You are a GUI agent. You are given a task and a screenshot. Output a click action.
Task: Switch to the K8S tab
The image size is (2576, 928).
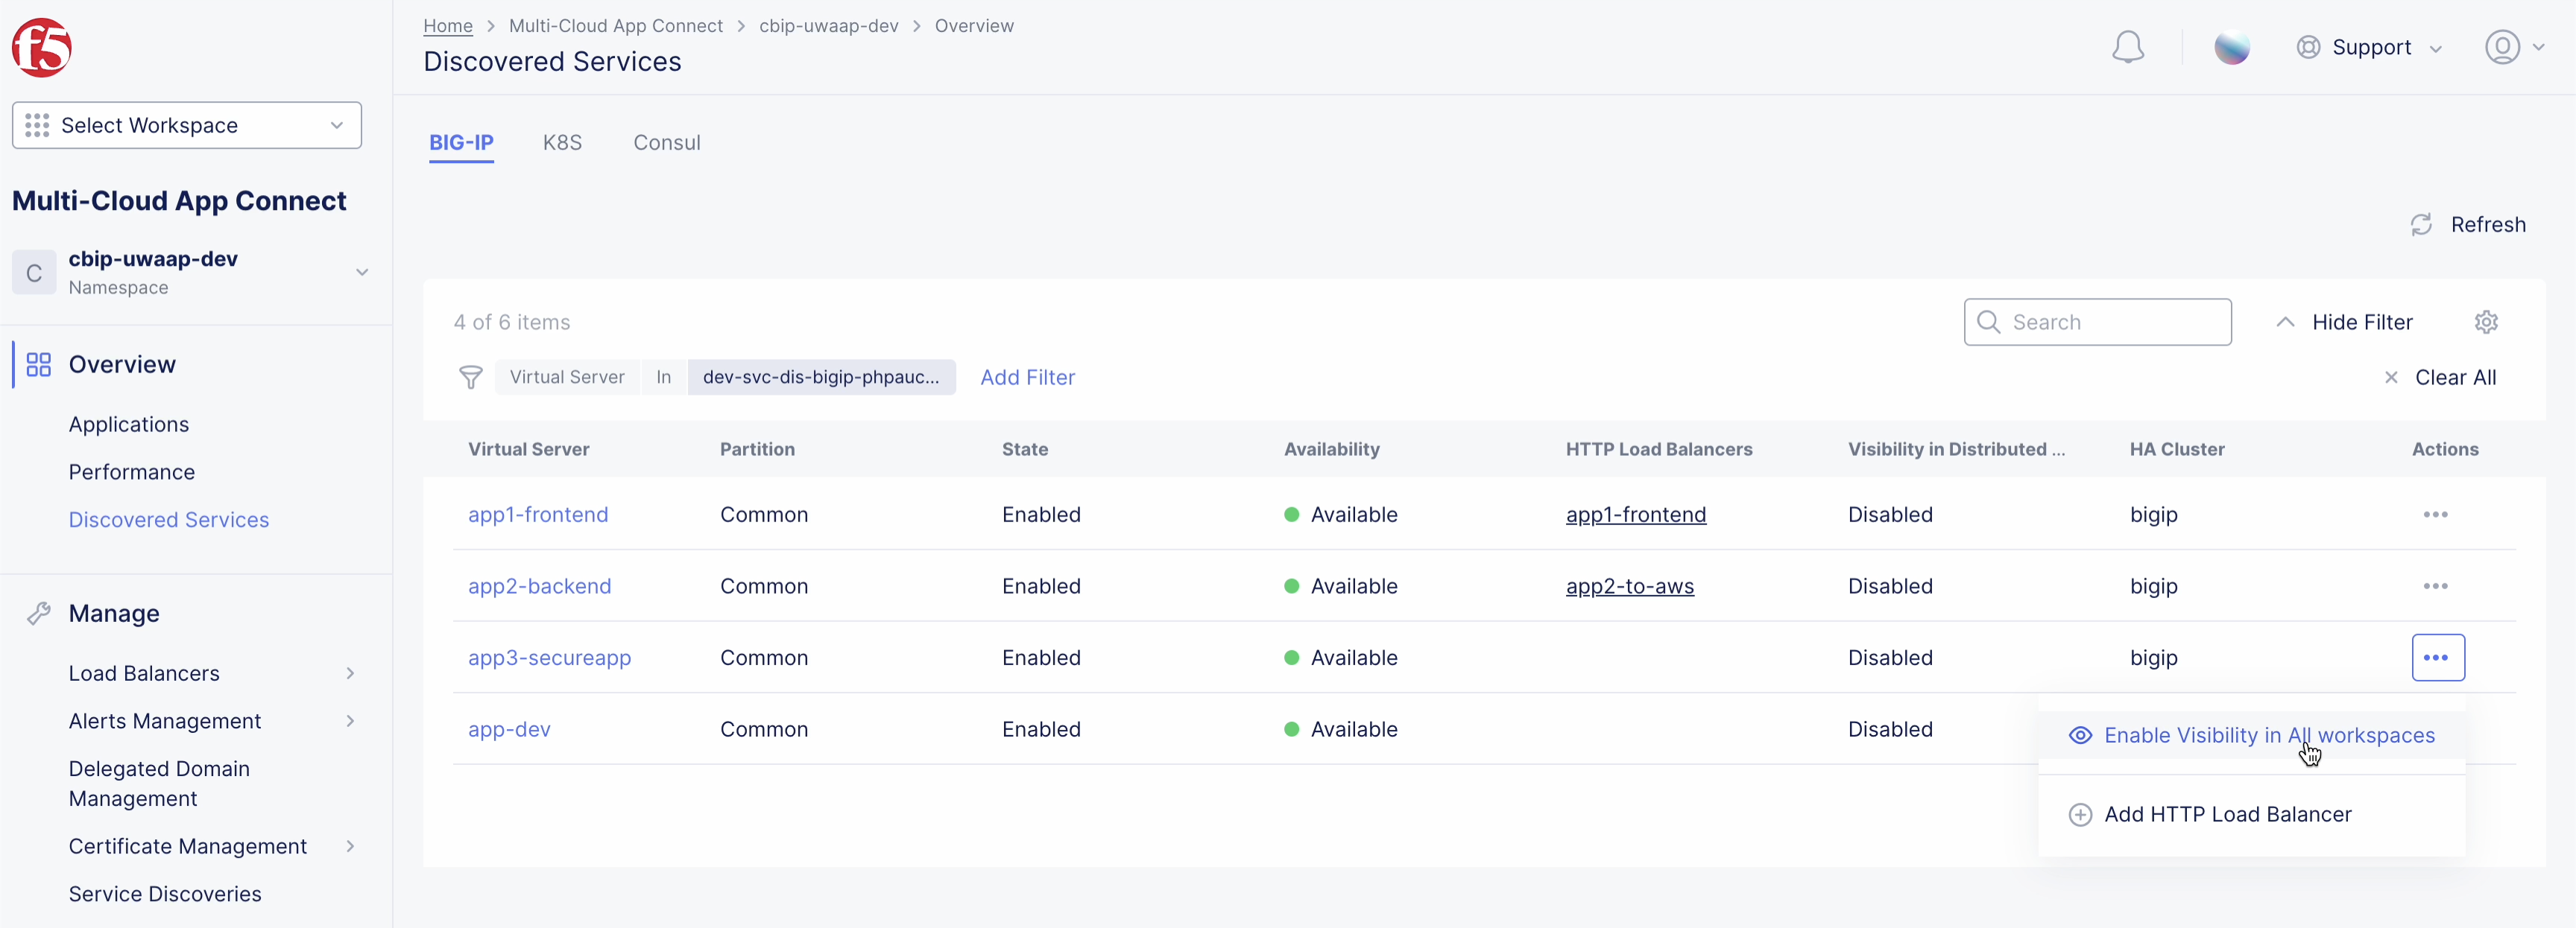tap(562, 142)
